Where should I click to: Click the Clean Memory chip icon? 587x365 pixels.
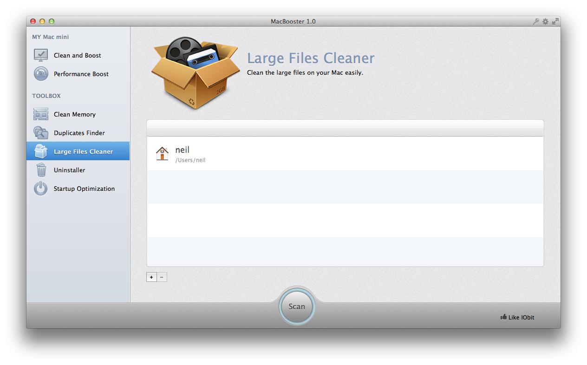41,114
